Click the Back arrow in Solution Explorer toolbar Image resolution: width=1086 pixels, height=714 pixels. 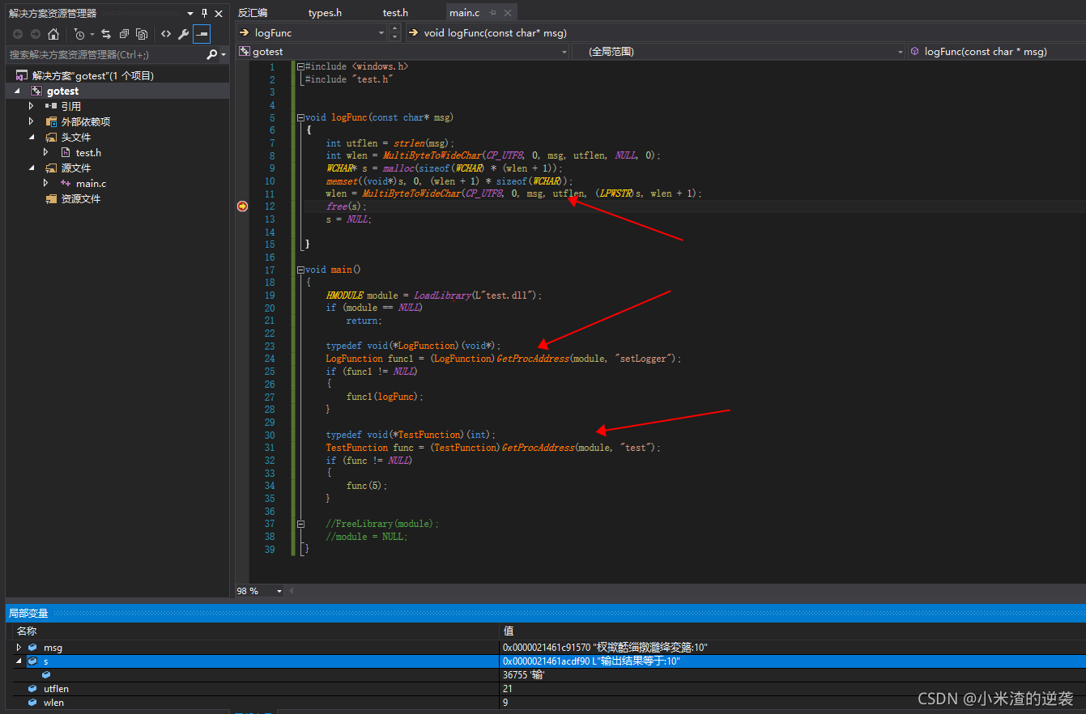point(17,34)
